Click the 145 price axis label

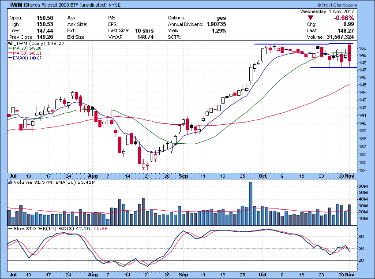click(x=362, y=85)
